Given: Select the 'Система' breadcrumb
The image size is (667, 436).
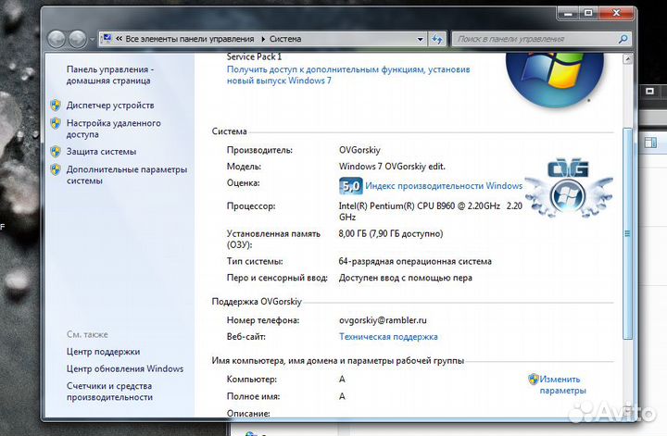Looking at the screenshot, I should [285, 39].
